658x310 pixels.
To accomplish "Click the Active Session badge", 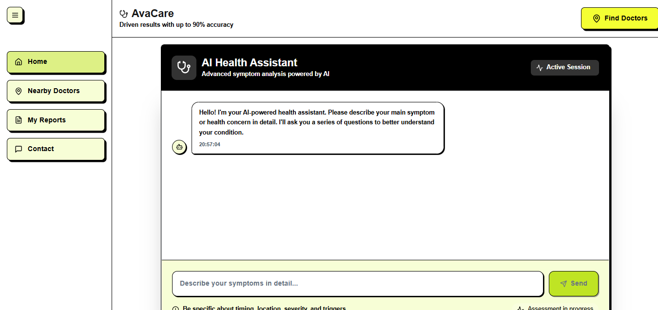I will [565, 68].
